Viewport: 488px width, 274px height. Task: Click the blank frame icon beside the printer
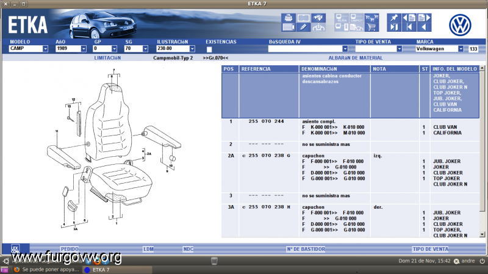(303, 18)
